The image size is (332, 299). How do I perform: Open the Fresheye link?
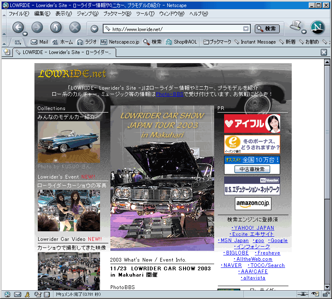268,253
